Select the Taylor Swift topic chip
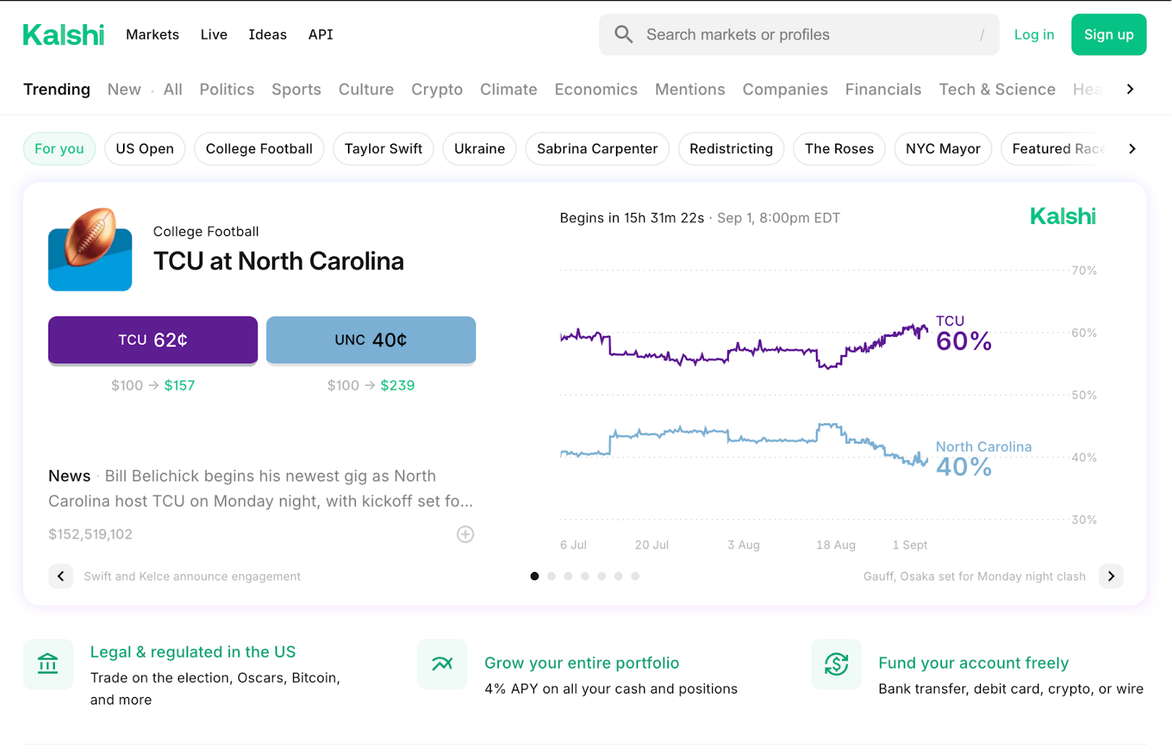The height and width of the screenshot is (752, 1172). [x=383, y=149]
